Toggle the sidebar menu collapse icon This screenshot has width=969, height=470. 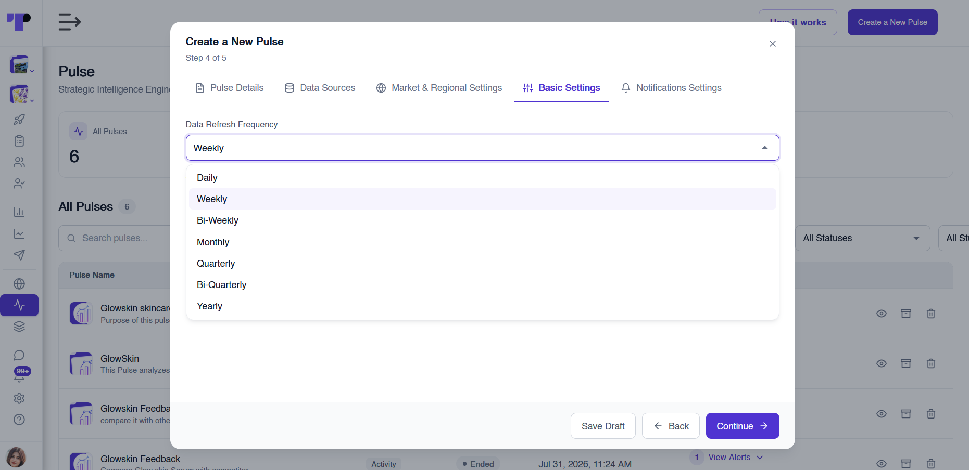tap(69, 22)
